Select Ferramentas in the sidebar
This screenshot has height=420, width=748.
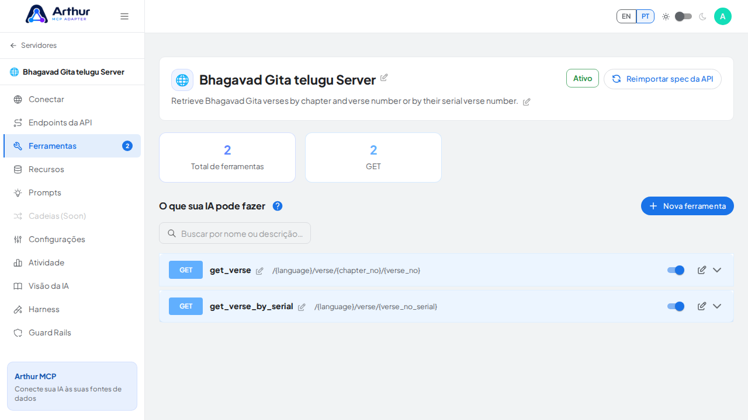coord(72,146)
